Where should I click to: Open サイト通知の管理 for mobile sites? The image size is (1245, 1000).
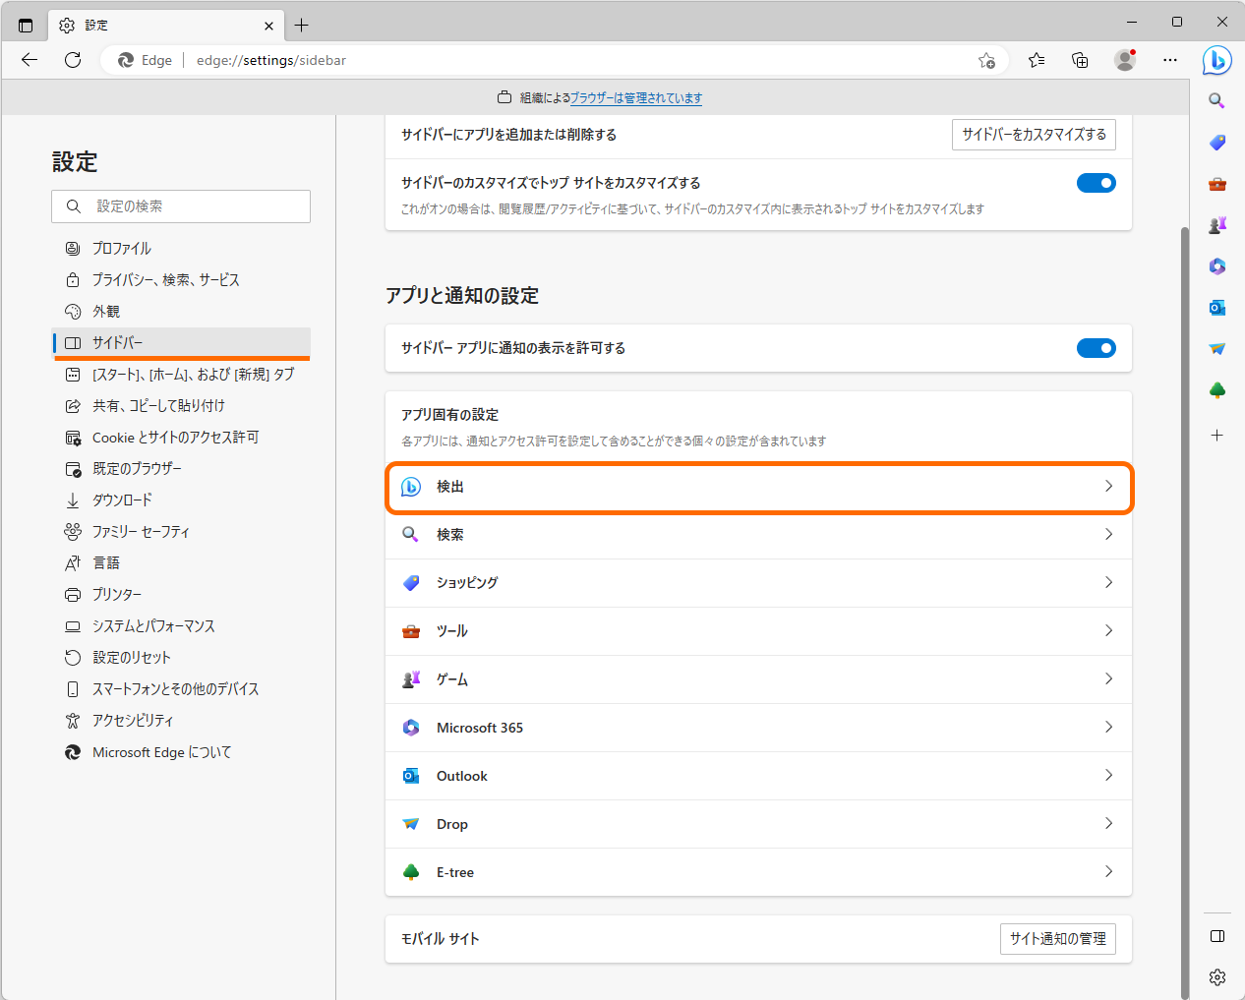coord(1057,939)
